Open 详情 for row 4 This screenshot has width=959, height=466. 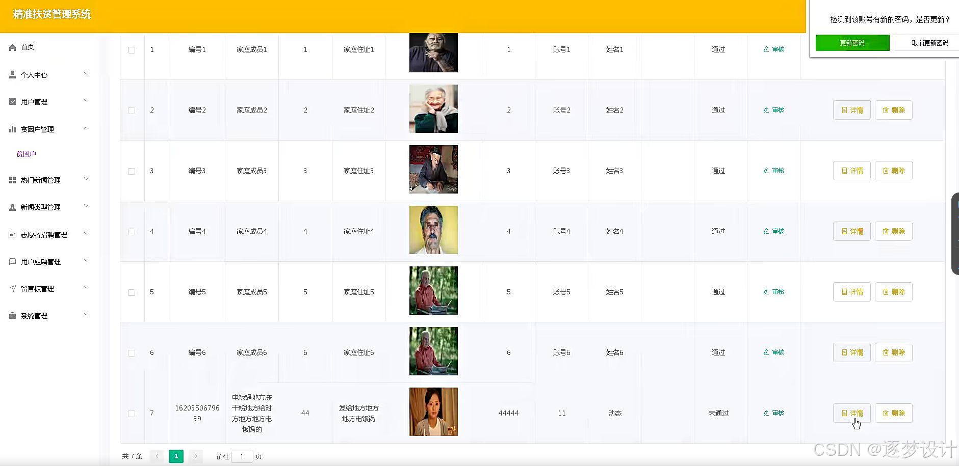click(x=852, y=231)
